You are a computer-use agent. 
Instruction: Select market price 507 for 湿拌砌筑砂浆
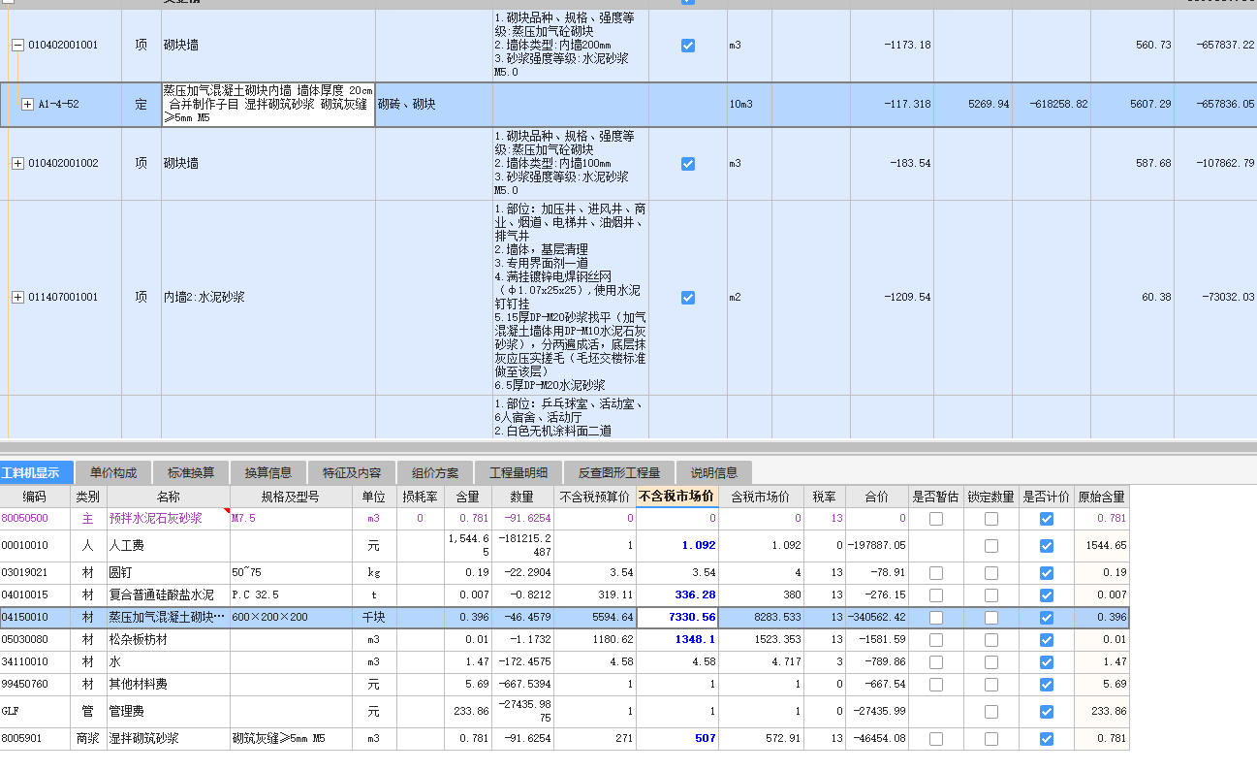677,739
